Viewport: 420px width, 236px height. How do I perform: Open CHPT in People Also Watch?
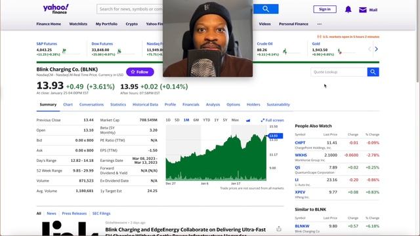pos(300,143)
